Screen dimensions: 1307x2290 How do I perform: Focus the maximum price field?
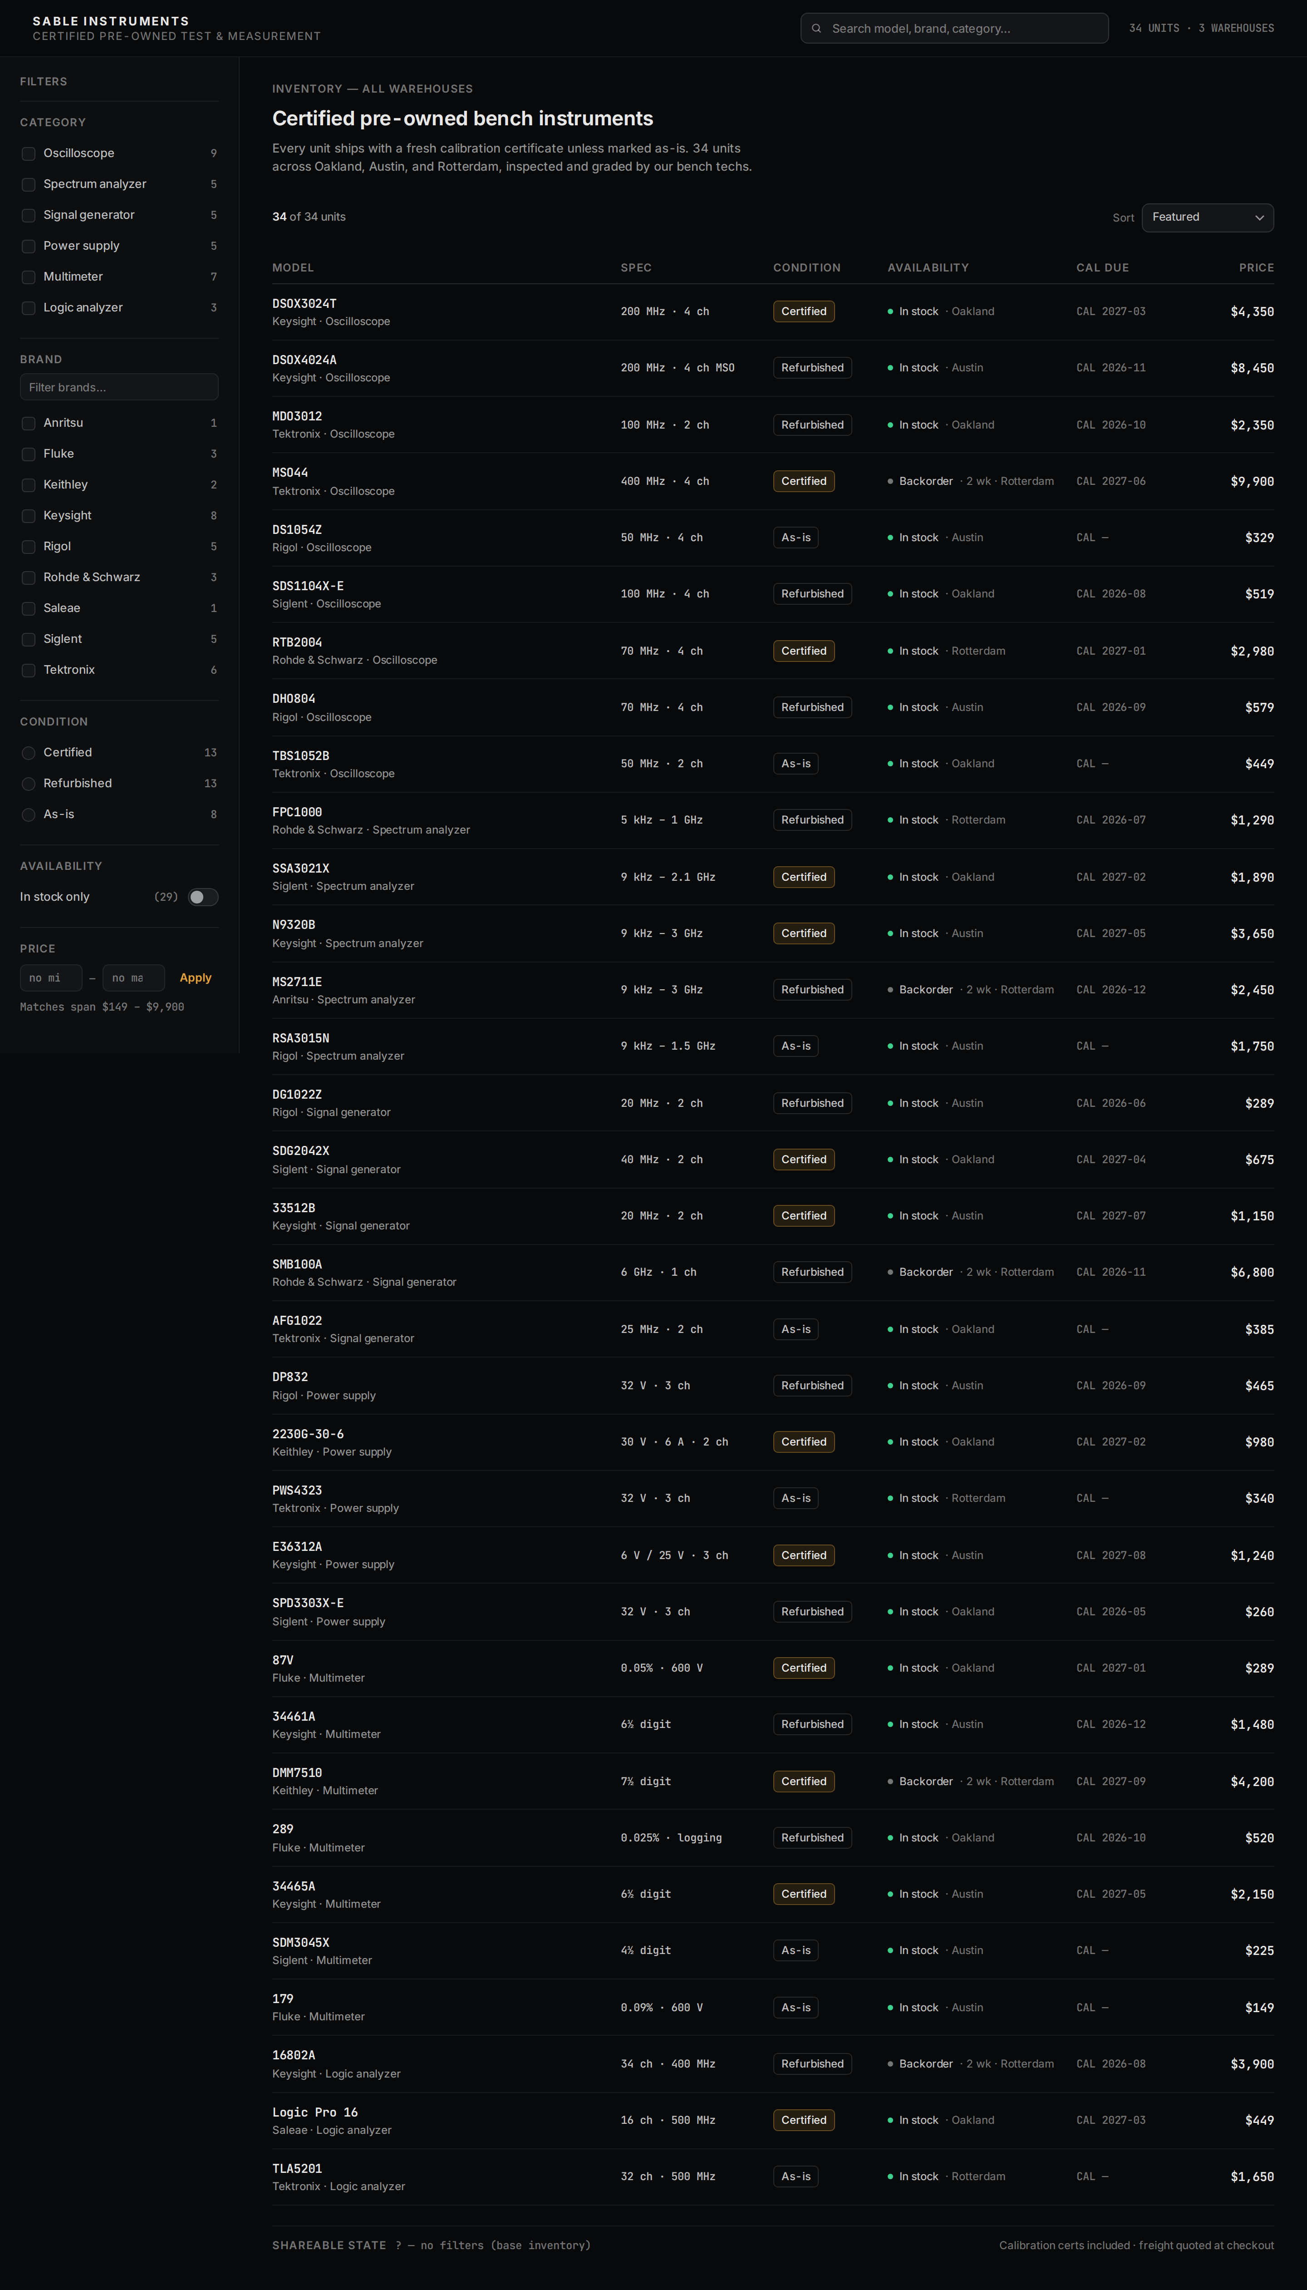pyautogui.click(x=134, y=978)
